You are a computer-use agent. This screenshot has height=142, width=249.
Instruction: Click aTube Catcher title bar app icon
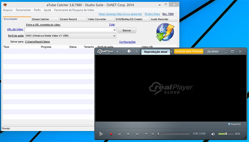click(x=5, y=5)
